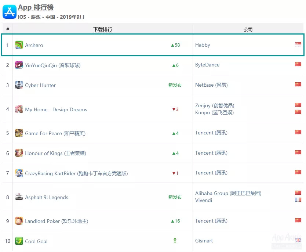Open the CrazyRacing KartRider icon
This screenshot has width=306, height=252.
(19, 173)
